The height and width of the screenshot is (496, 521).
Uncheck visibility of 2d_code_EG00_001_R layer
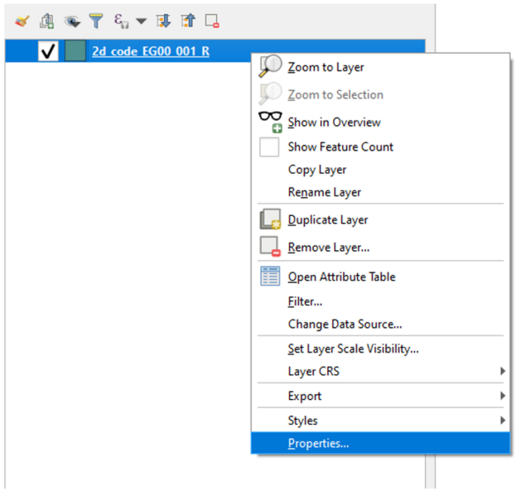click(48, 51)
